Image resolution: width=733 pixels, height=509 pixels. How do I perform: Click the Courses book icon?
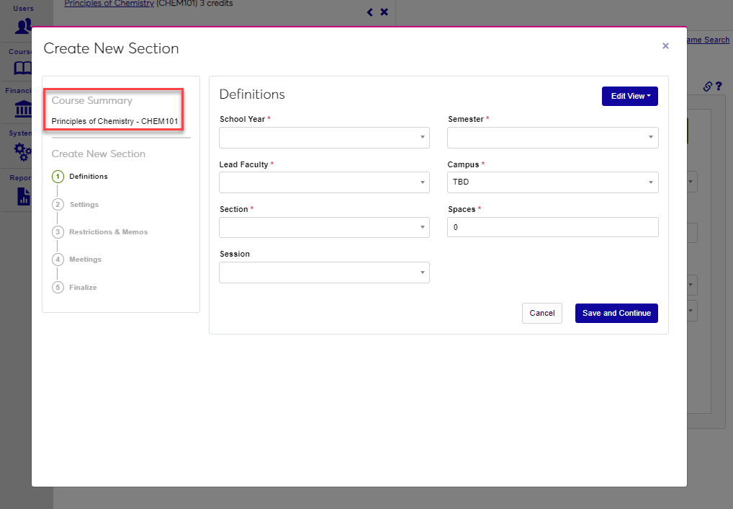pos(24,68)
